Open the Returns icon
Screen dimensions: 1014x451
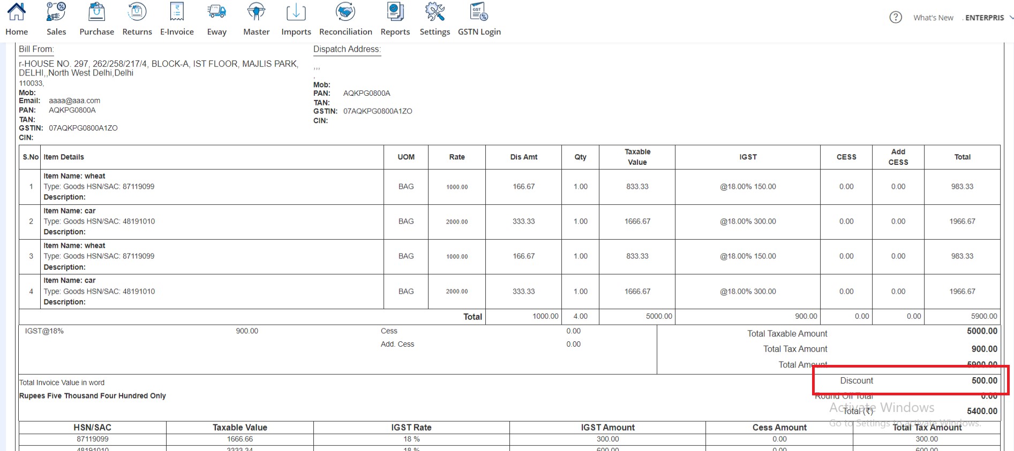click(x=137, y=12)
